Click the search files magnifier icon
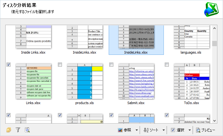The height and width of the screenshot is (136, 223). pyautogui.click(x=27, y=130)
